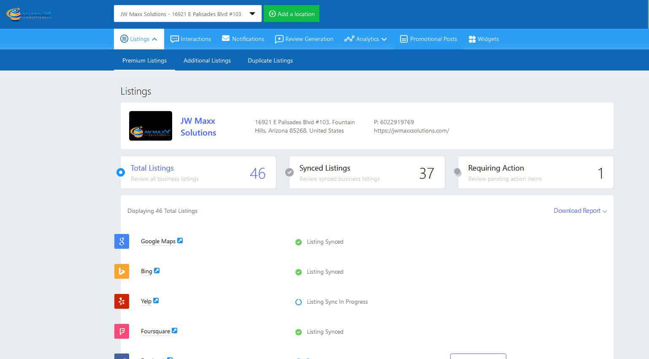The height and width of the screenshot is (359, 649).
Task: Select the Total Listings radio button
Action: (x=121, y=172)
